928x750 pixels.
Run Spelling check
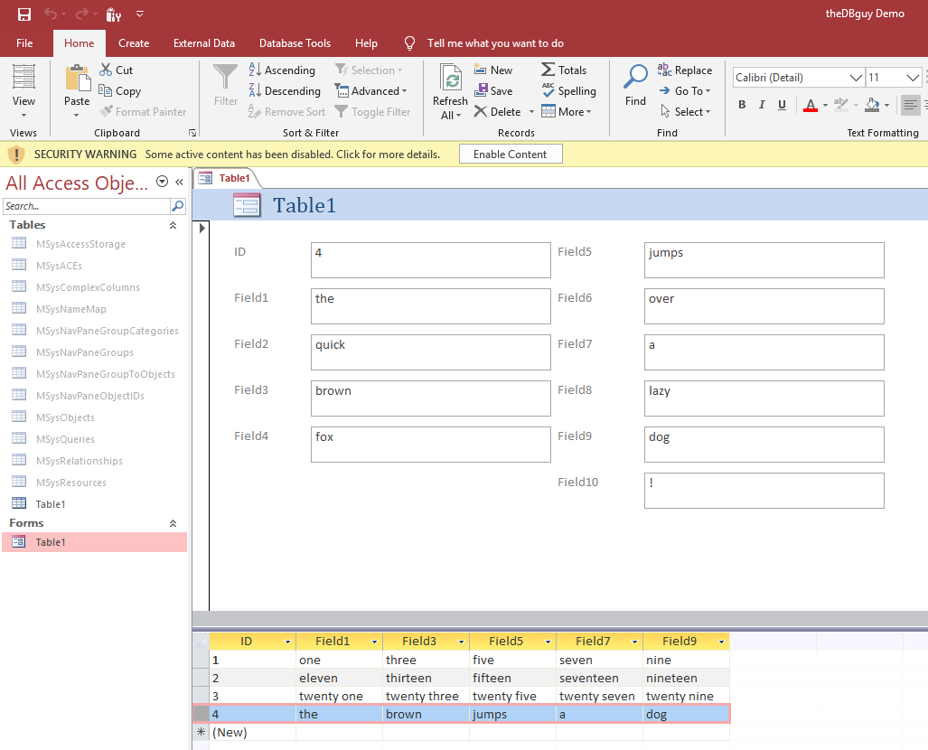(x=568, y=90)
